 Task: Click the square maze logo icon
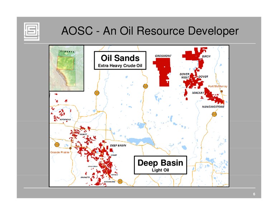pos(32,32)
